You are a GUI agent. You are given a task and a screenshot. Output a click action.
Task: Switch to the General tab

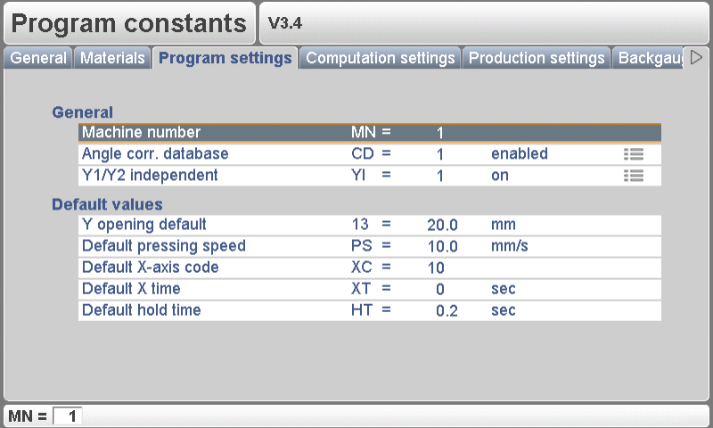point(38,58)
